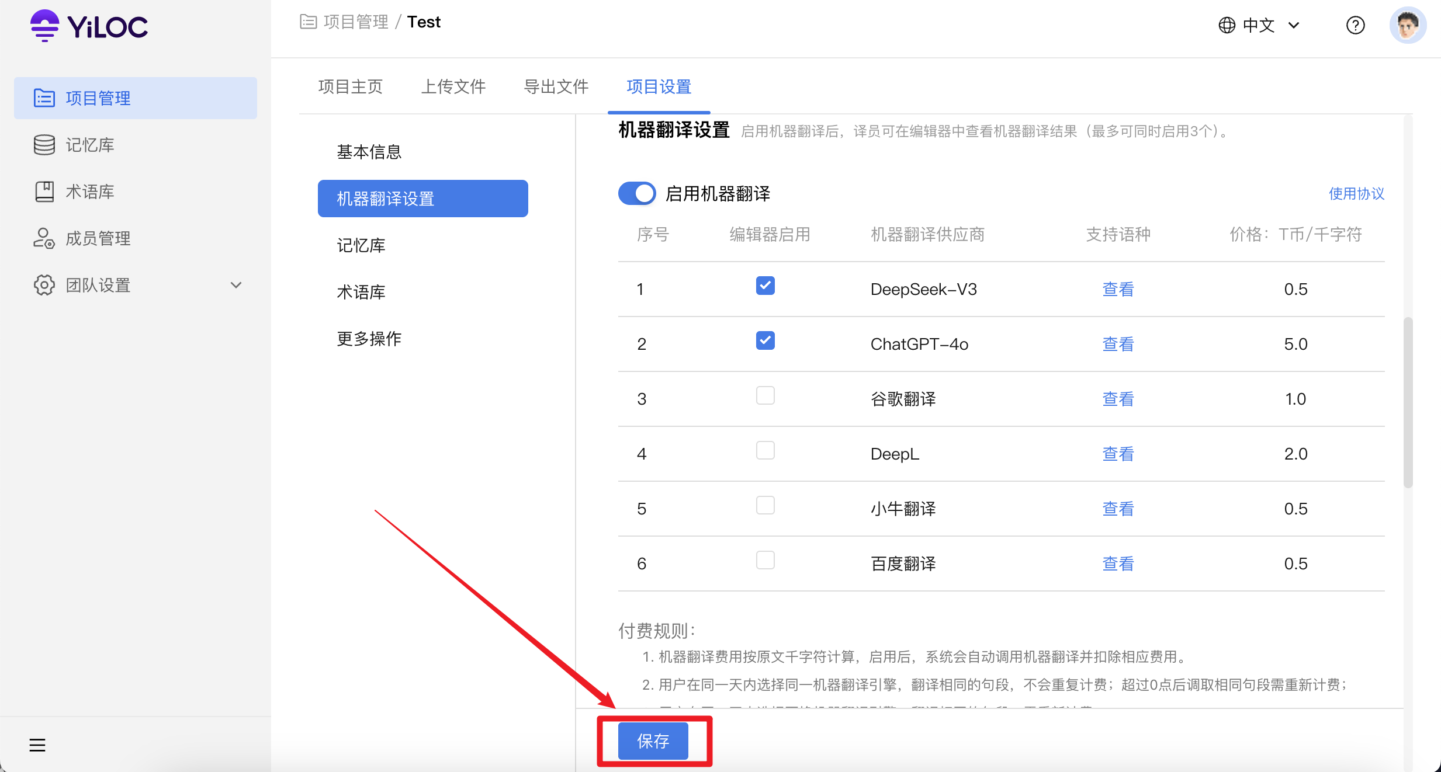Open the 中文 language dropdown arrow
The height and width of the screenshot is (772, 1441).
[x=1294, y=25]
